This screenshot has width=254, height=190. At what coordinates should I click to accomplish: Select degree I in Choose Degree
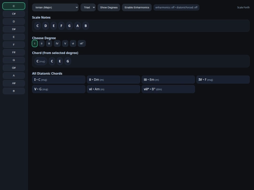(35, 44)
